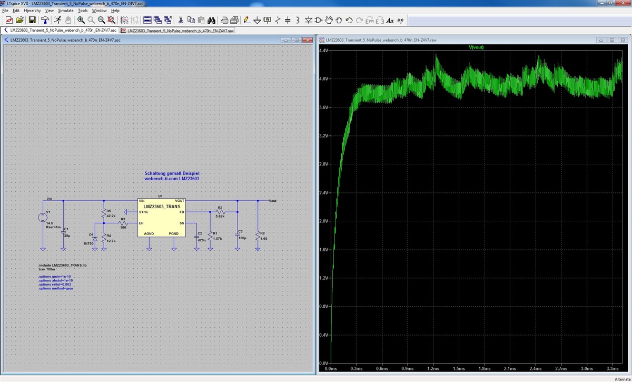Place a ground symbol tool
Image resolution: width=632 pixels, height=382 pixels.
257,20
